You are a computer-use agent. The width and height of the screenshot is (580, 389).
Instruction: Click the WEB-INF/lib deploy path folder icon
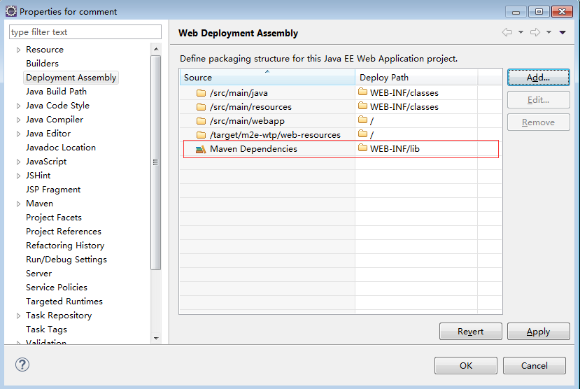pos(362,148)
